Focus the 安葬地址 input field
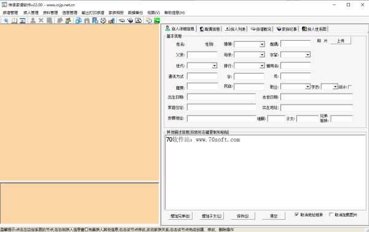The image size is (369, 232). tap(221, 119)
